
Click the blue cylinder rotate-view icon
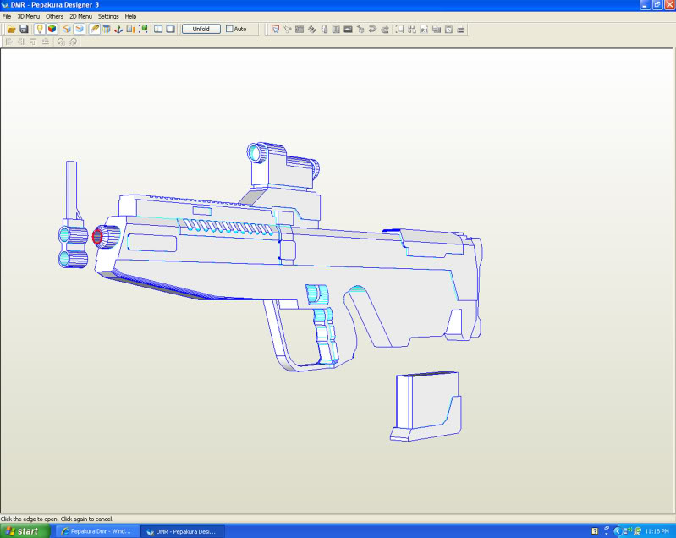(x=107, y=30)
